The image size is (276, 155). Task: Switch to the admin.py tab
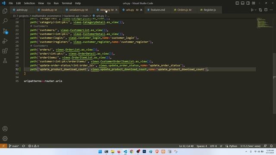[22, 10]
